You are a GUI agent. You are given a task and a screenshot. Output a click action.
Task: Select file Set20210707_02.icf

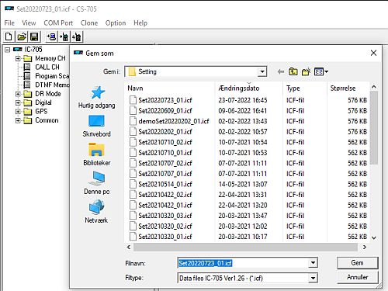click(x=165, y=163)
